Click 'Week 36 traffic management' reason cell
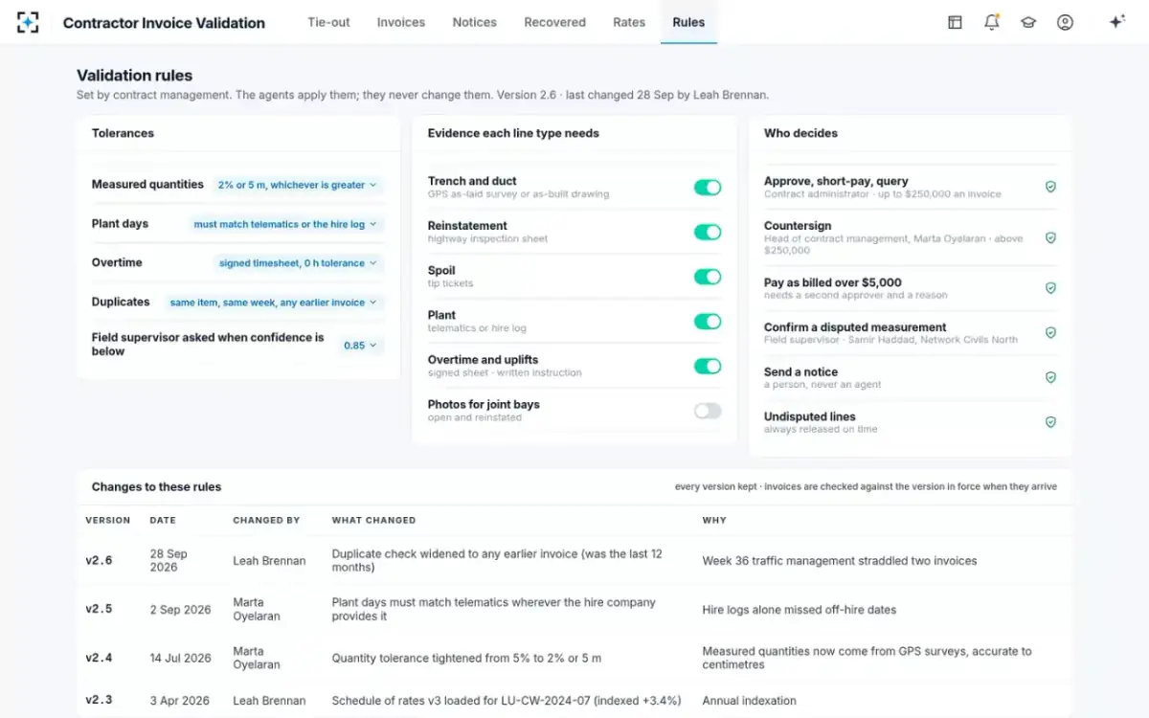The height and width of the screenshot is (718, 1149). click(x=839, y=561)
